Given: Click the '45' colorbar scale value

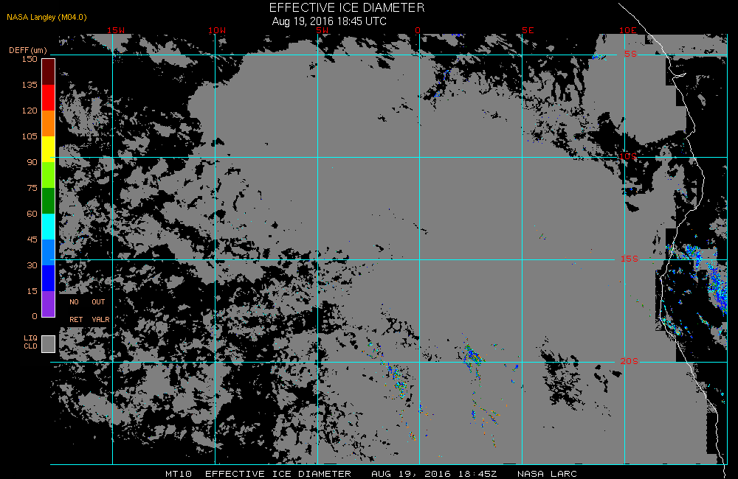Looking at the screenshot, I should pyautogui.click(x=32, y=239).
